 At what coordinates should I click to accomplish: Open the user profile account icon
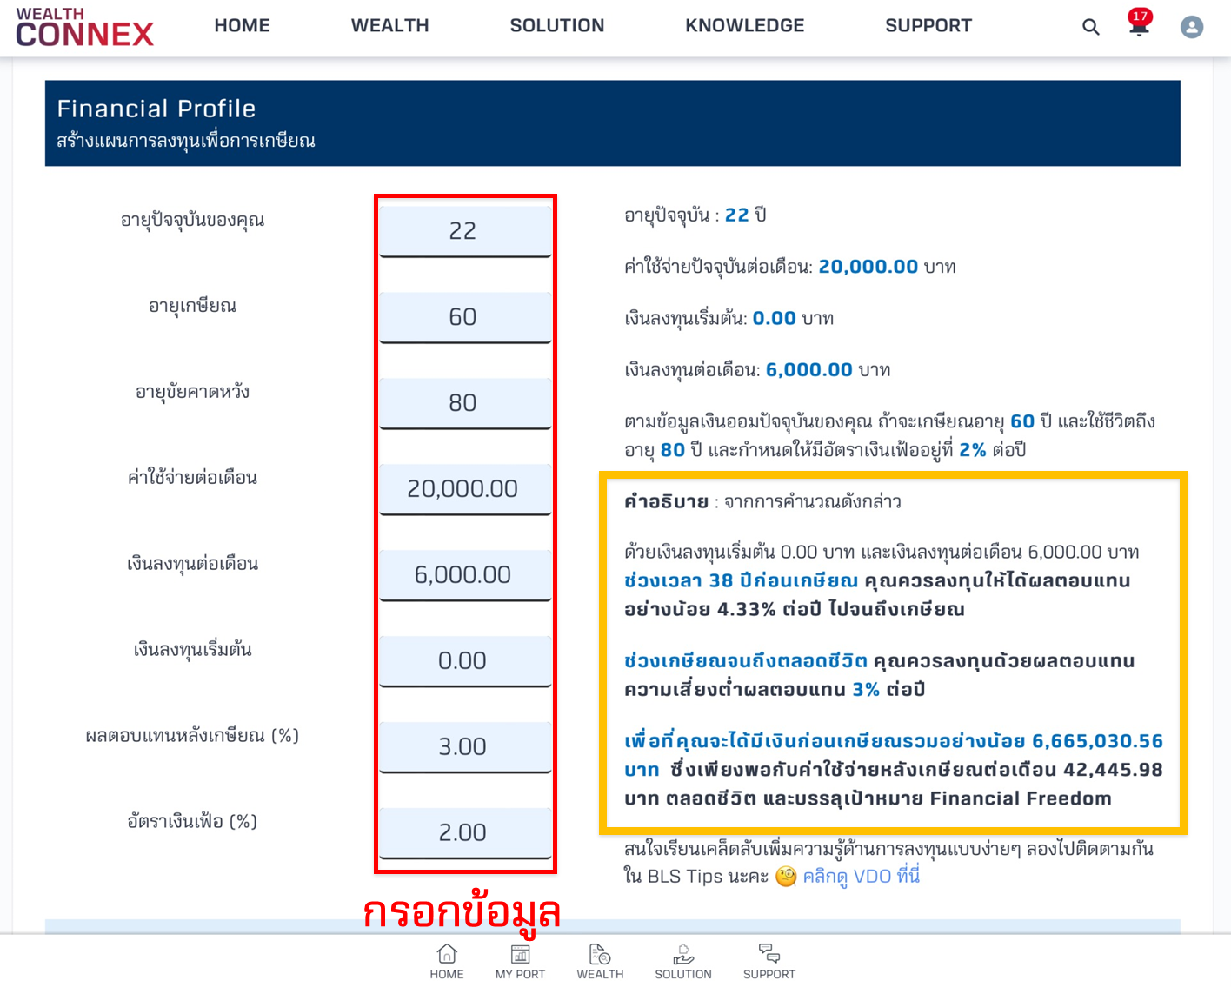coord(1191,27)
